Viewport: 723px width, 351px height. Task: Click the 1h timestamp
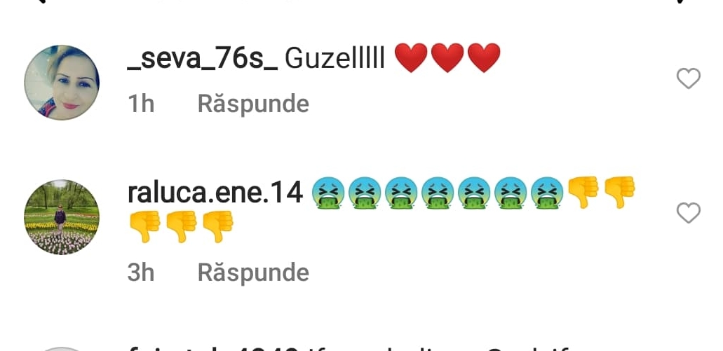pyautogui.click(x=141, y=104)
